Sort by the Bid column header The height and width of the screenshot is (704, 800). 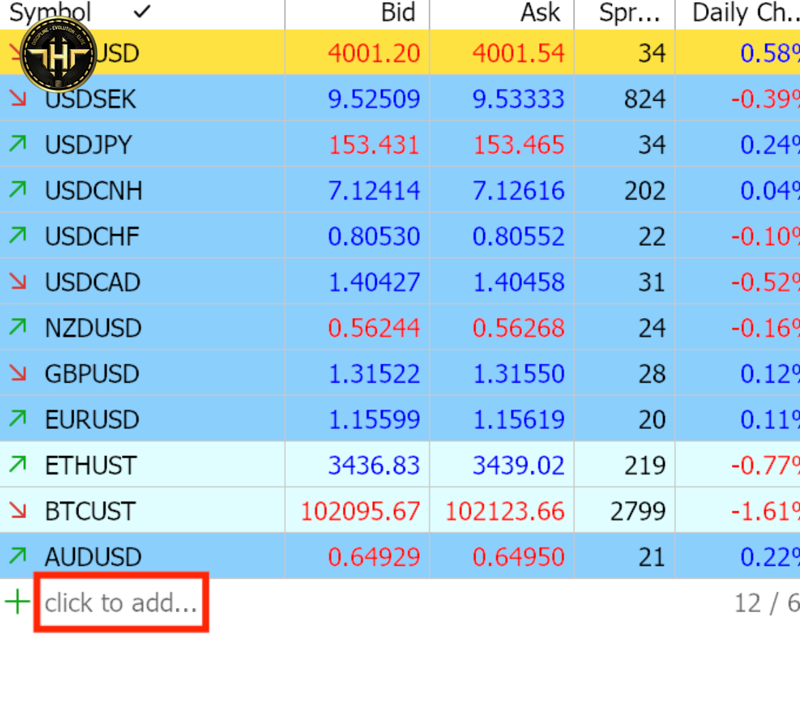point(400,13)
